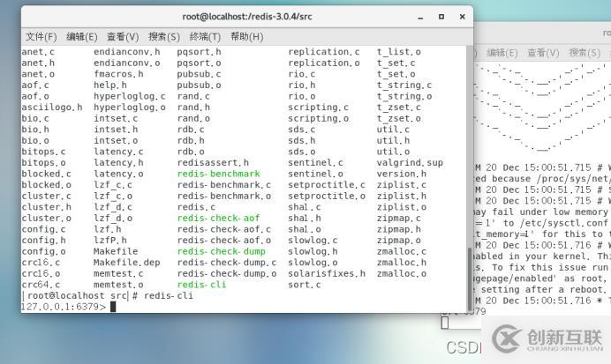This screenshot has width=611, height=364.
Task: Minimize the redis-3.0.4/src terminal window
Action: (420, 17)
